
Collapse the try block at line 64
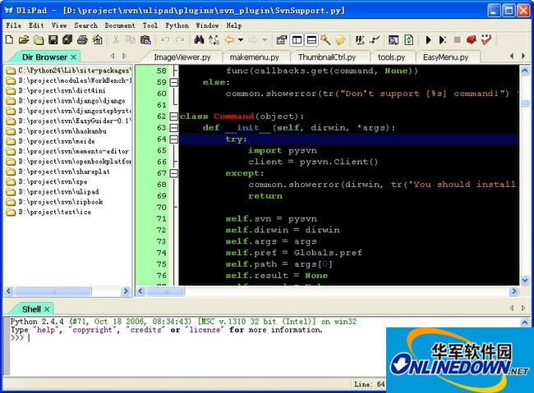(173, 139)
